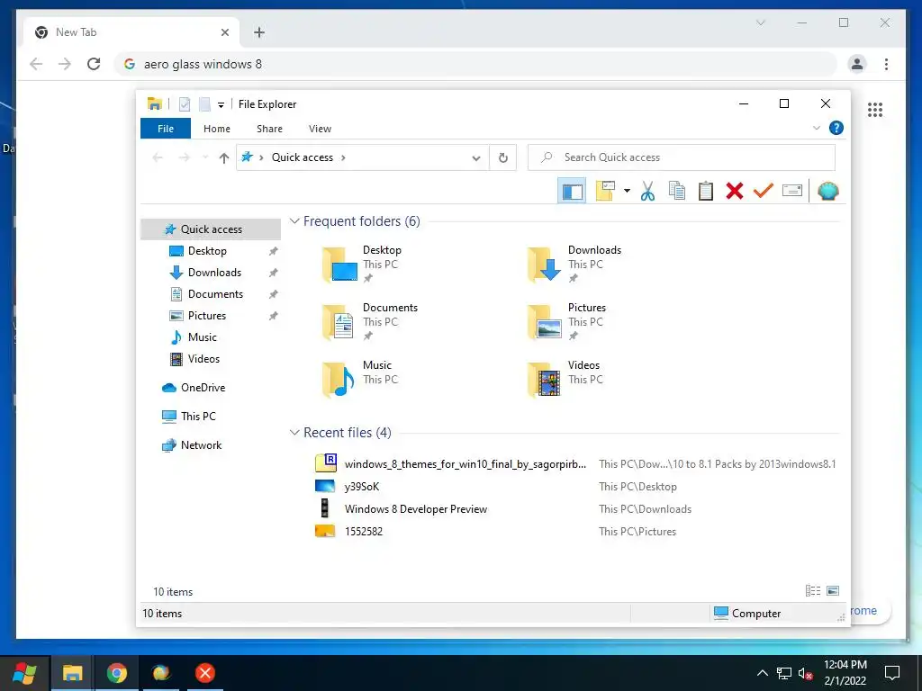This screenshot has height=691, width=922.
Task: Select Documents in the navigation pane
Action: pyautogui.click(x=215, y=294)
